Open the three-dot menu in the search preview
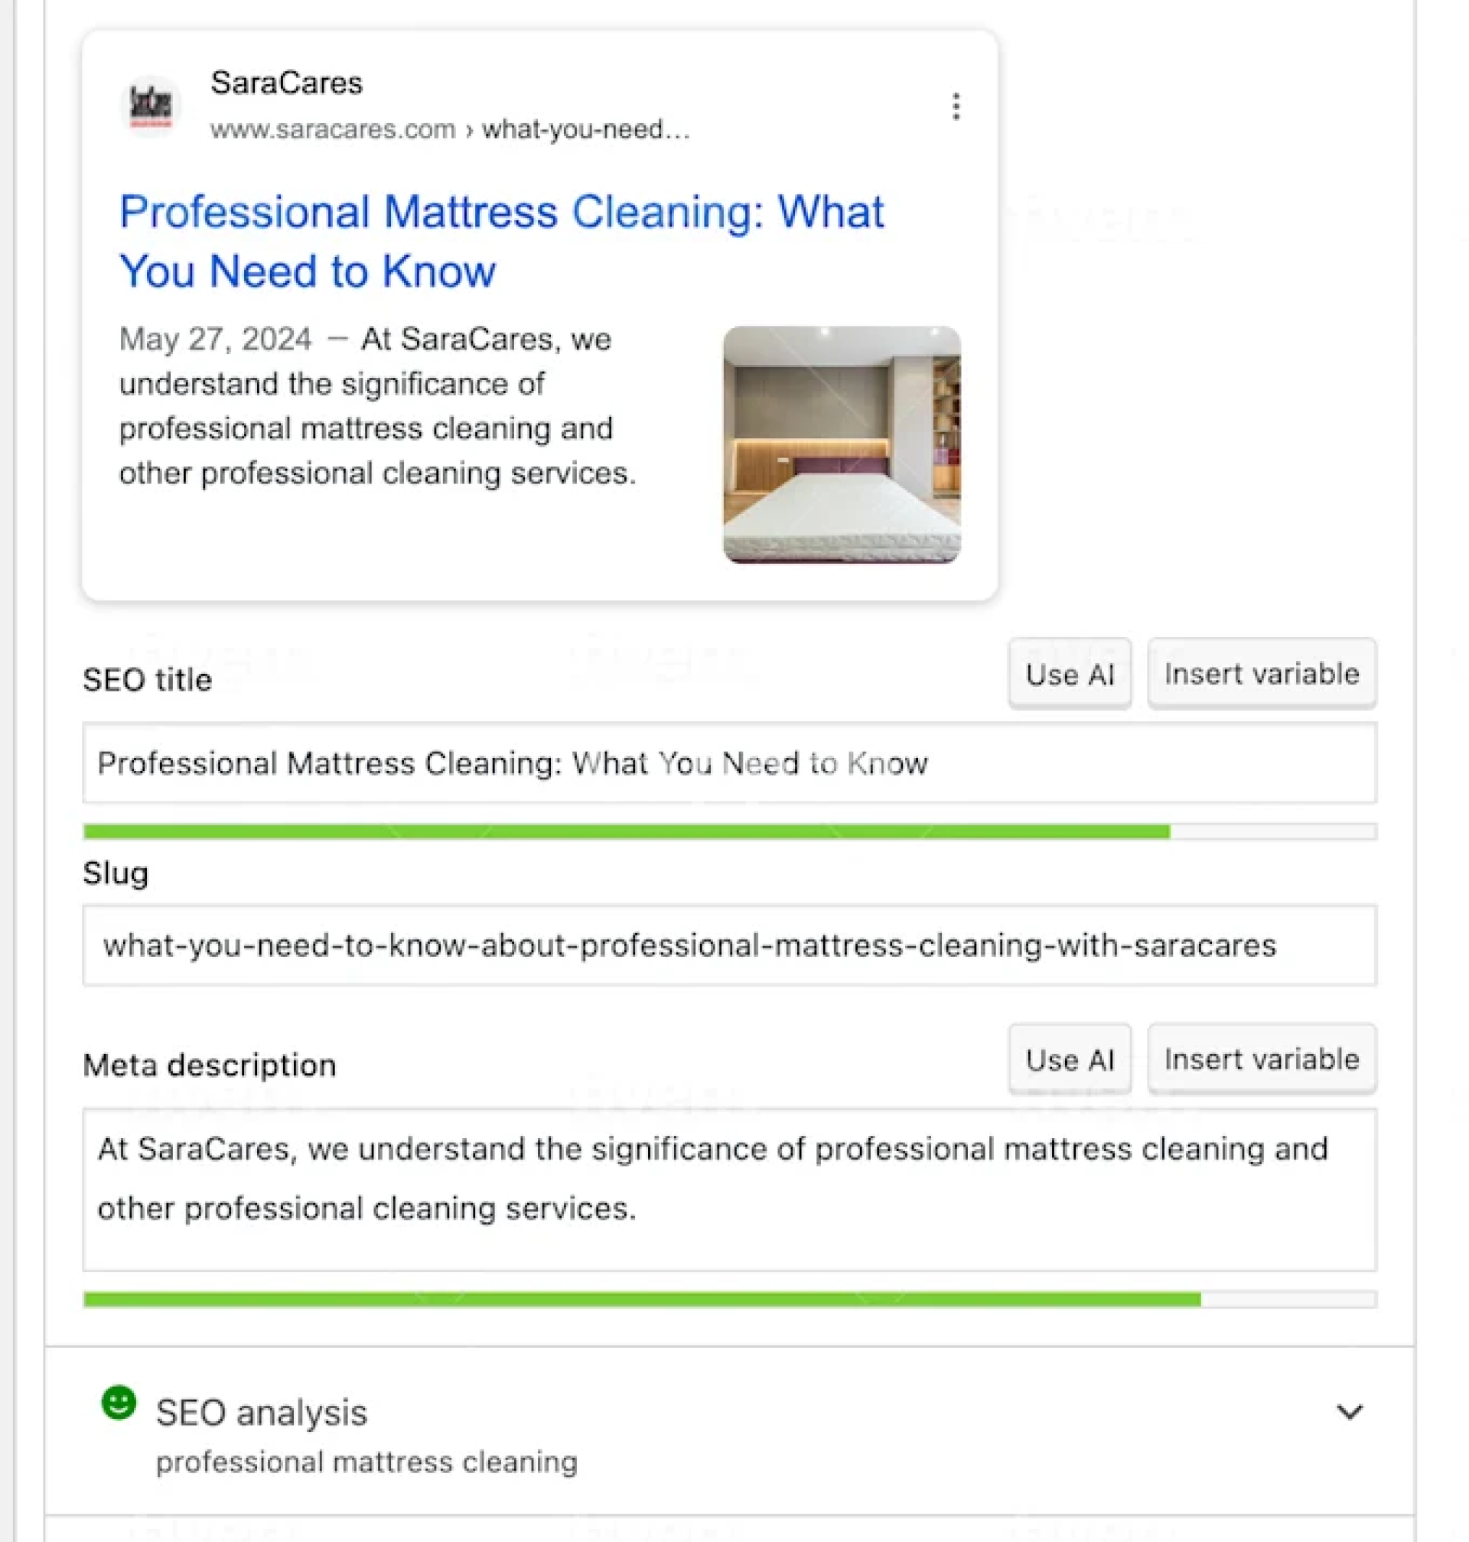The height and width of the screenshot is (1542, 1469). click(x=956, y=106)
